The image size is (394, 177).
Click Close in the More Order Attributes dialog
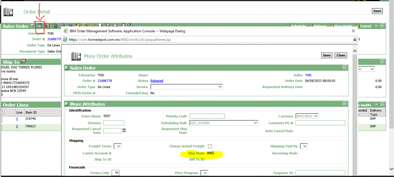341,55
